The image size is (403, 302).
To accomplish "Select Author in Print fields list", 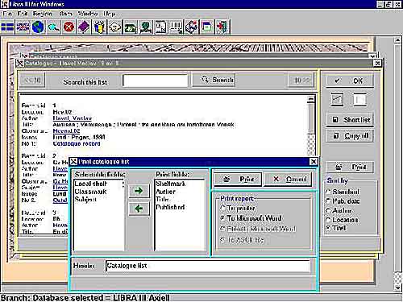I will pyautogui.click(x=165, y=192).
